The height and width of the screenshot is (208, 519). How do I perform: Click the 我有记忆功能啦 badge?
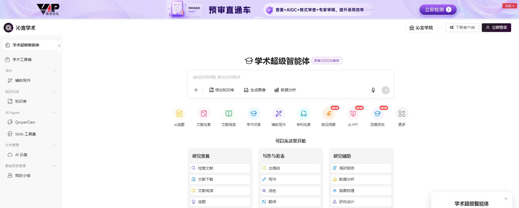pos(327,61)
